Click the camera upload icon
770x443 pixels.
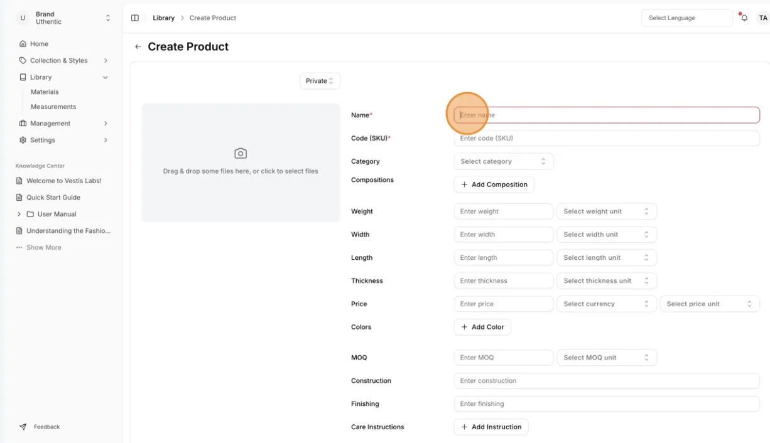click(x=241, y=154)
